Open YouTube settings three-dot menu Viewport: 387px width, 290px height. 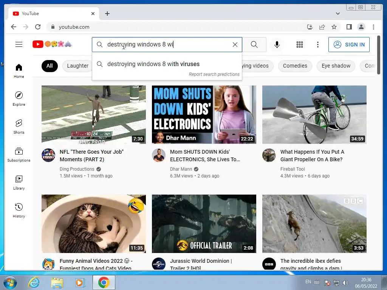[x=317, y=45]
